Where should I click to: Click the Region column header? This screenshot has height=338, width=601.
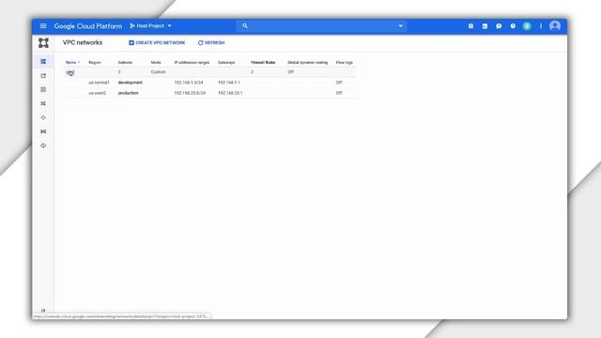pyautogui.click(x=95, y=63)
